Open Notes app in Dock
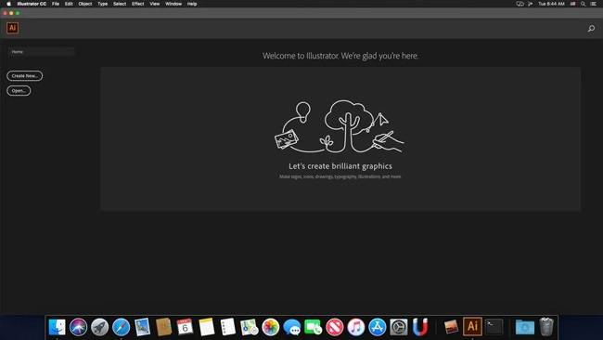Screen dimensions: 603x340 (x=207, y=327)
